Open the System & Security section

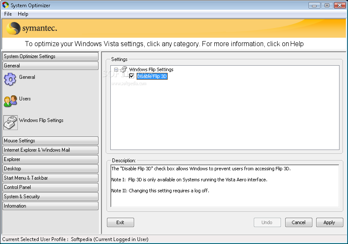tap(51, 197)
